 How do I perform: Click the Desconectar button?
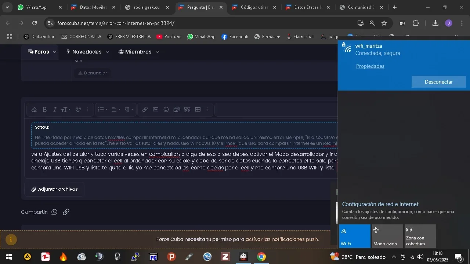pos(439,82)
